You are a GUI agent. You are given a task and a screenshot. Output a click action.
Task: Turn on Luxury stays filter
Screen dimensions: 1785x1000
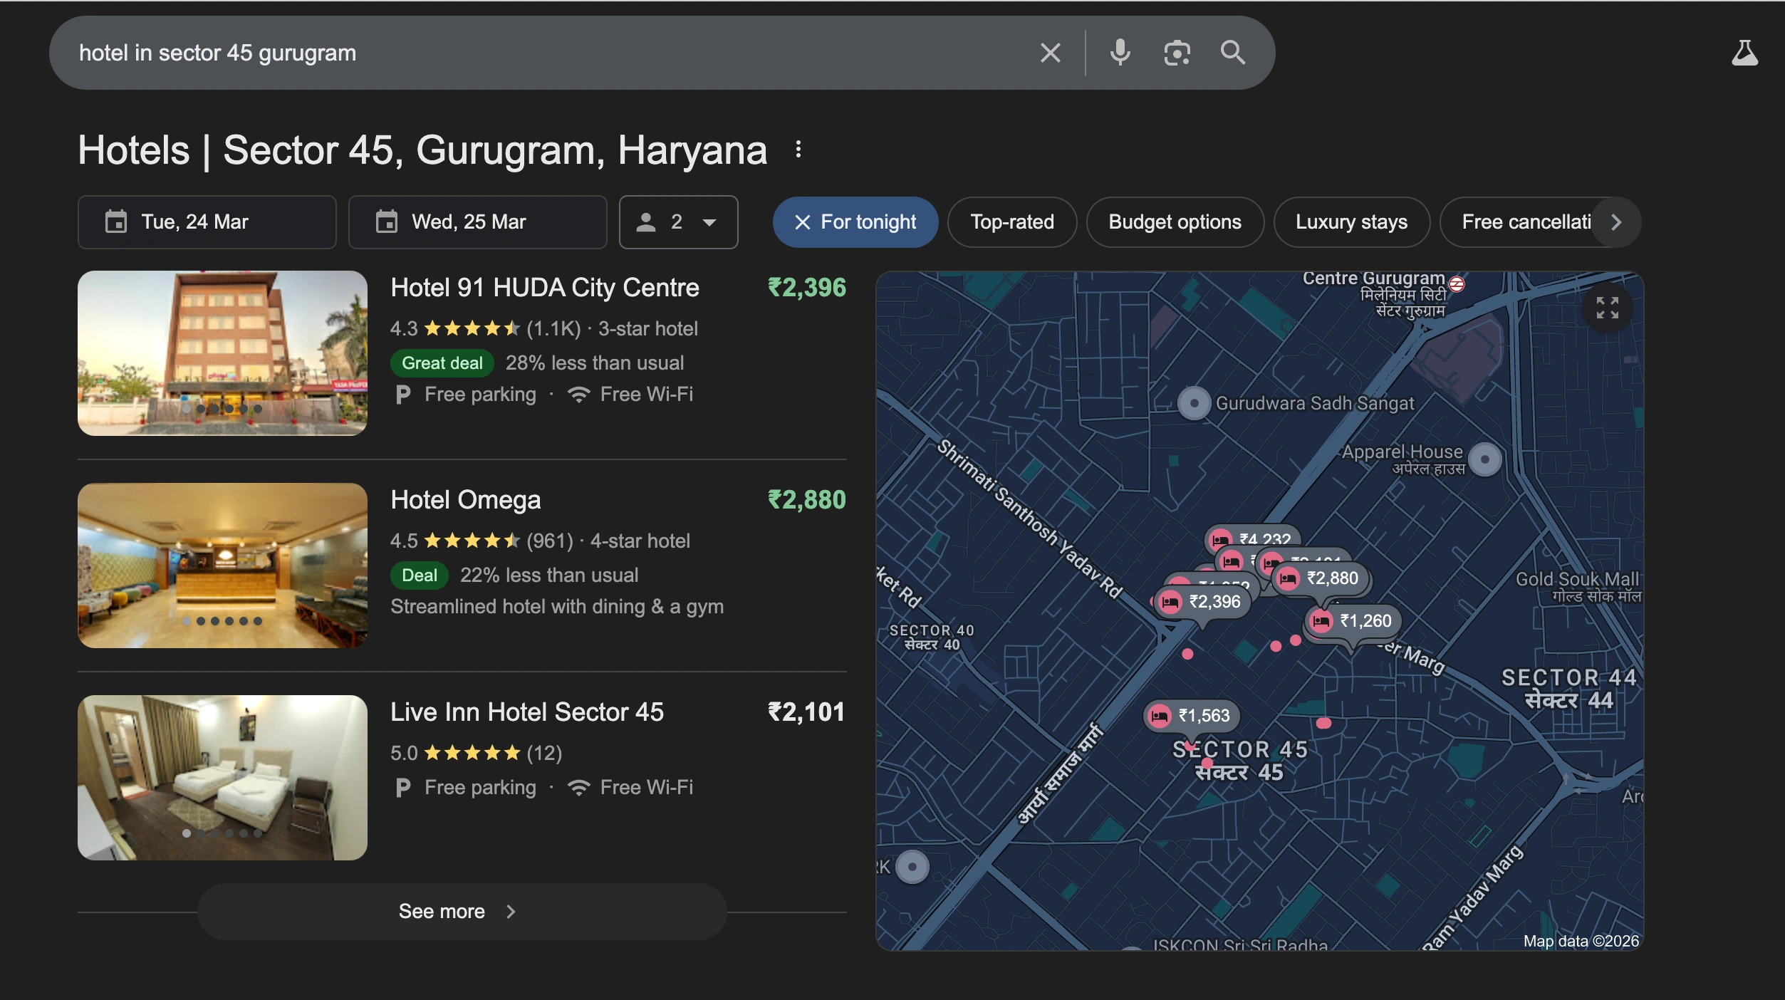(x=1351, y=222)
